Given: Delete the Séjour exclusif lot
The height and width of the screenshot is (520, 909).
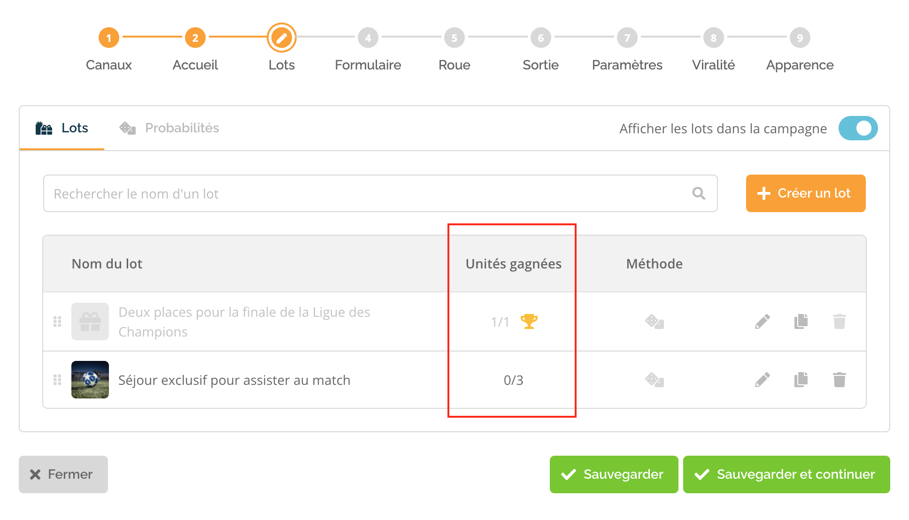Looking at the screenshot, I should click(x=840, y=380).
